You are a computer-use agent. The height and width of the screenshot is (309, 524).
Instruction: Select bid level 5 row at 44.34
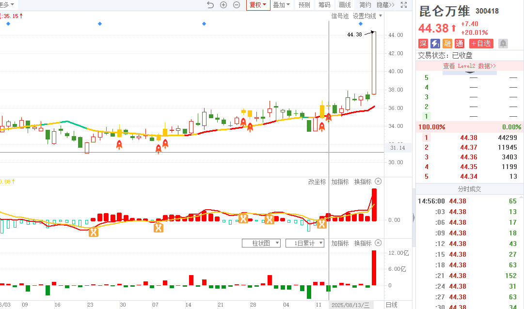pos(470,176)
